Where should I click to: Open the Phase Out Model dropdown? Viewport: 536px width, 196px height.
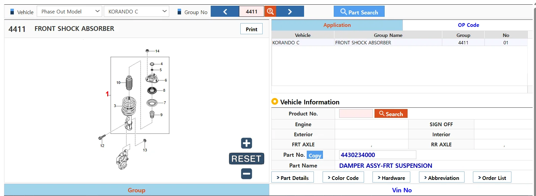(69, 11)
